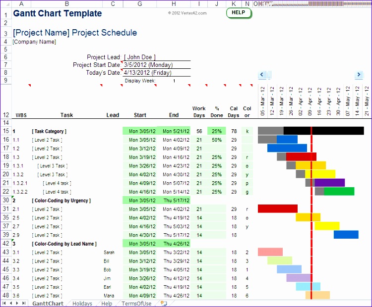This screenshot has width=372, height=307.
Task: Select the [ Task Category ] cell
Action: [x=49, y=131]
